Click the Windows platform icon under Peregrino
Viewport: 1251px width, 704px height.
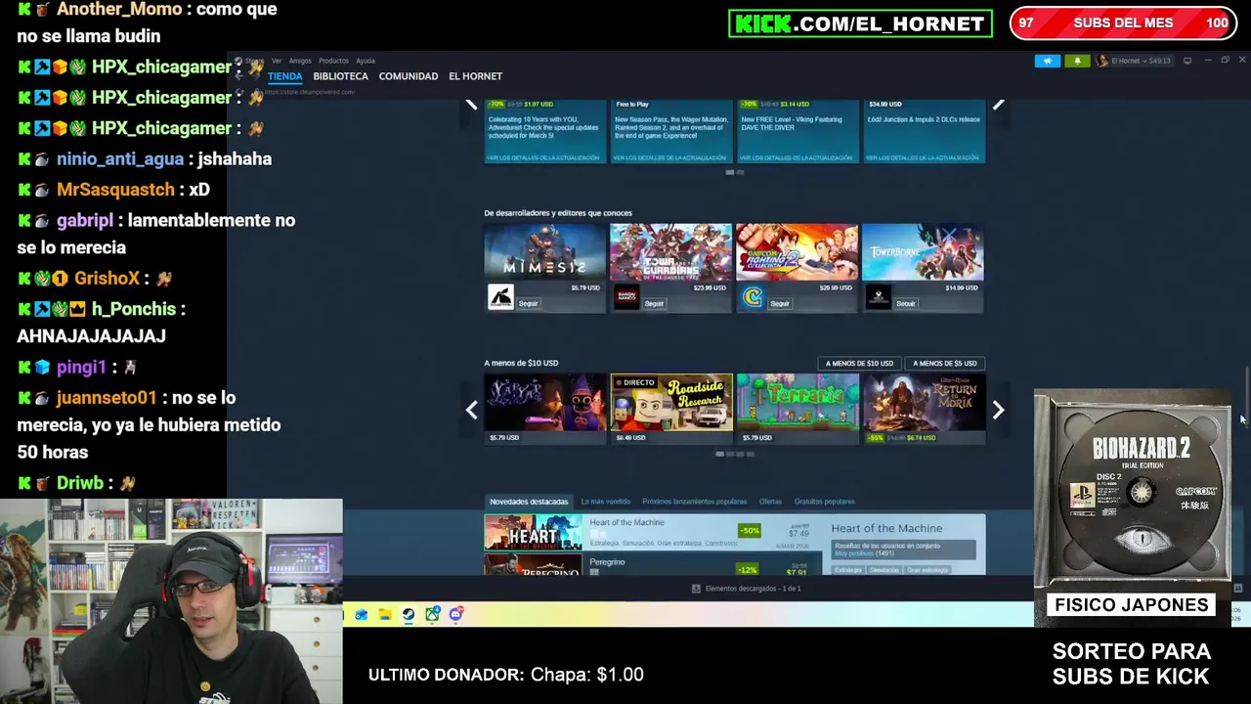coord(593,572)
